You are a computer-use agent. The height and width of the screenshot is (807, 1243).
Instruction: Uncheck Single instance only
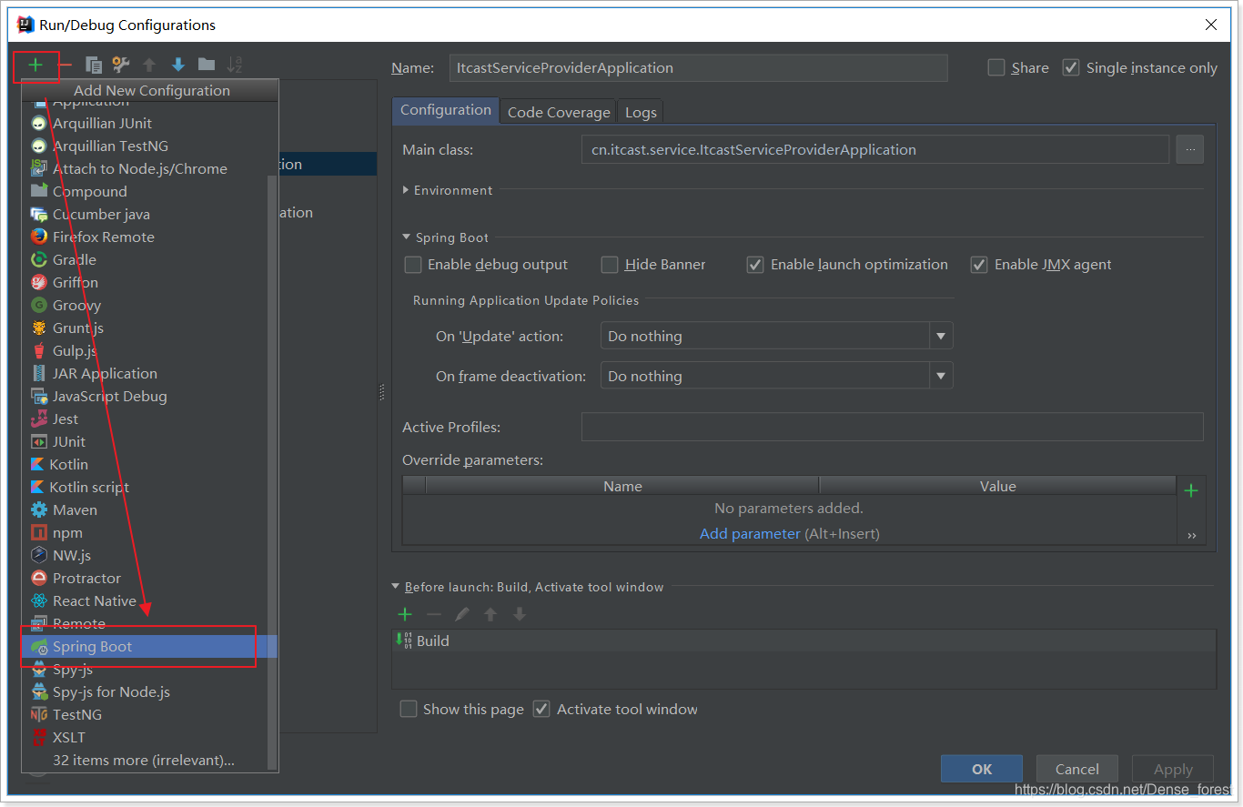click(x=1071, y=67)
